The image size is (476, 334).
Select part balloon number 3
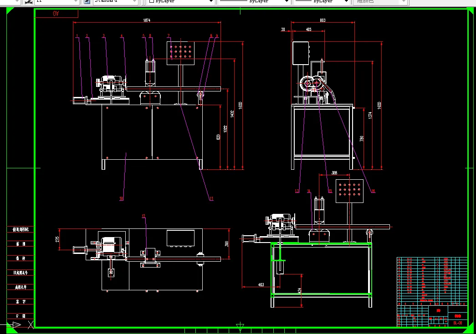point(103,36)
